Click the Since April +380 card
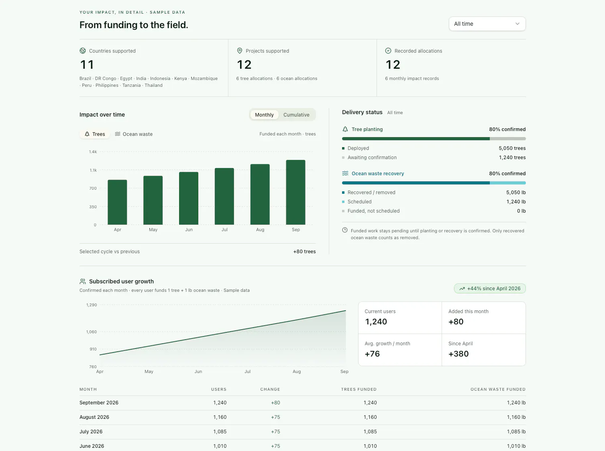605x451 pixels. click(x=484, y=350)
